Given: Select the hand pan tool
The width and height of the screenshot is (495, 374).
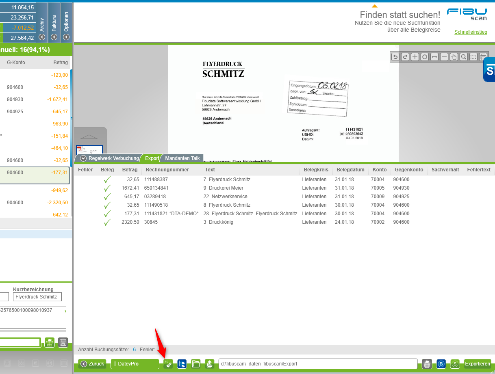Looking at the screenshot, I should tap(454, 57).
